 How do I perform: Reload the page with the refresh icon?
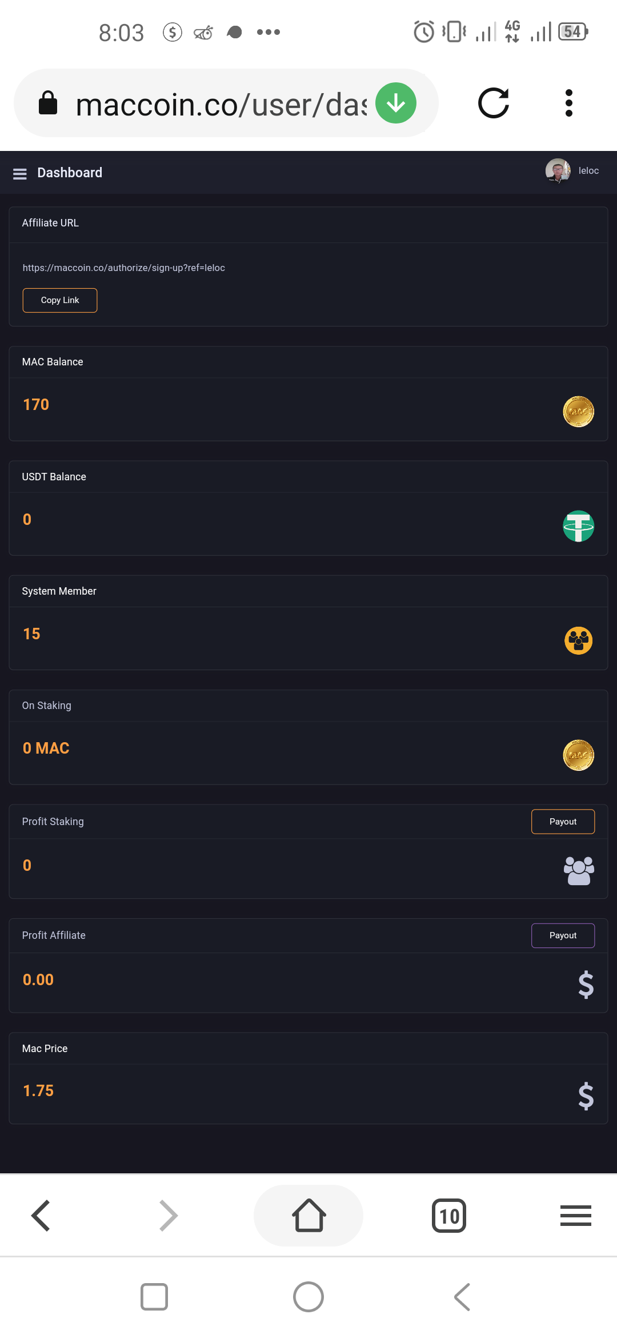tap(494, 103)
